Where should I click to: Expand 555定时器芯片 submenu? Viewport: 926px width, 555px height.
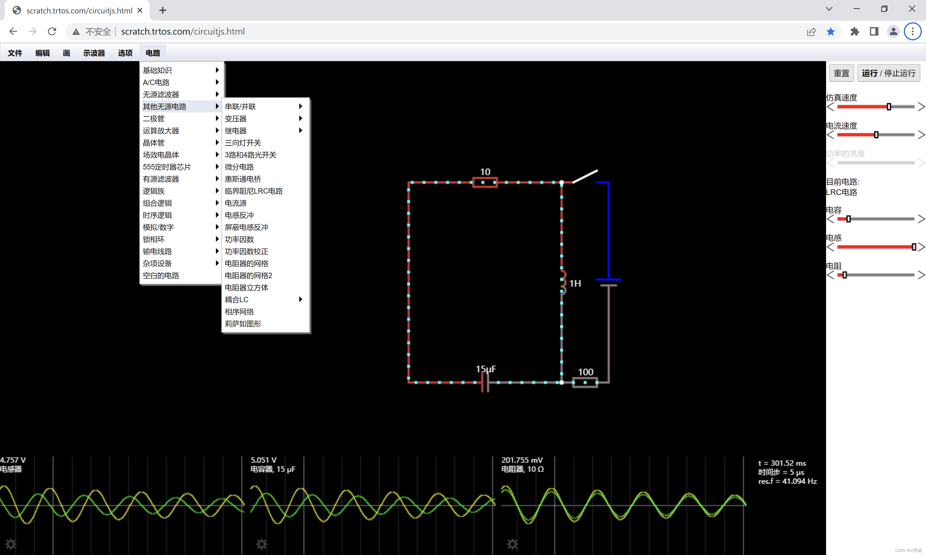182,167
